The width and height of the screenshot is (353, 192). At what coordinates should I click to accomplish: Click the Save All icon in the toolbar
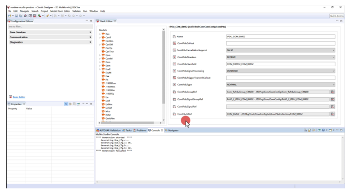pos(21,16)
